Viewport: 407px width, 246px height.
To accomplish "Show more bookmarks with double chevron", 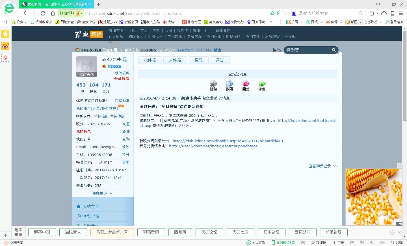I will [x=271, y=22].
